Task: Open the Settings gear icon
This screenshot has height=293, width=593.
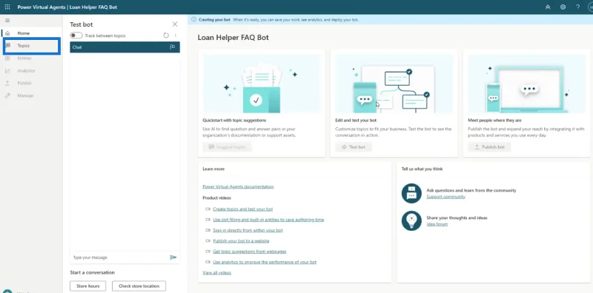Action: [563, 7]
